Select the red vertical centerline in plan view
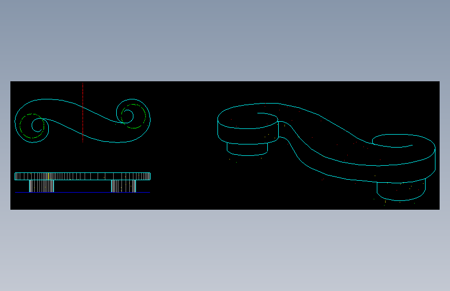 pyautogui.click(x=83, y=112)
